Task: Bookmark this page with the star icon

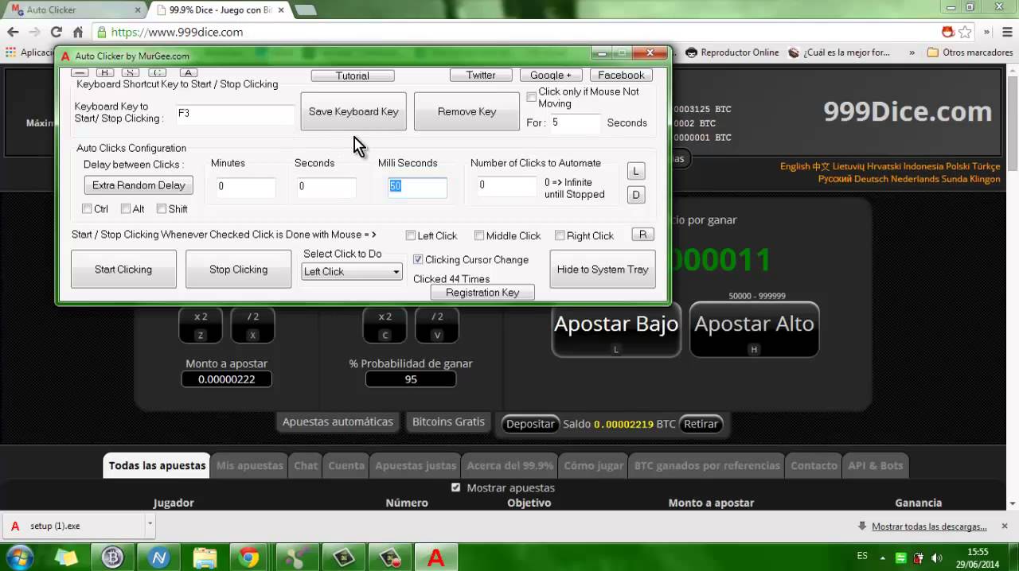Action: (x=965, y=32)
